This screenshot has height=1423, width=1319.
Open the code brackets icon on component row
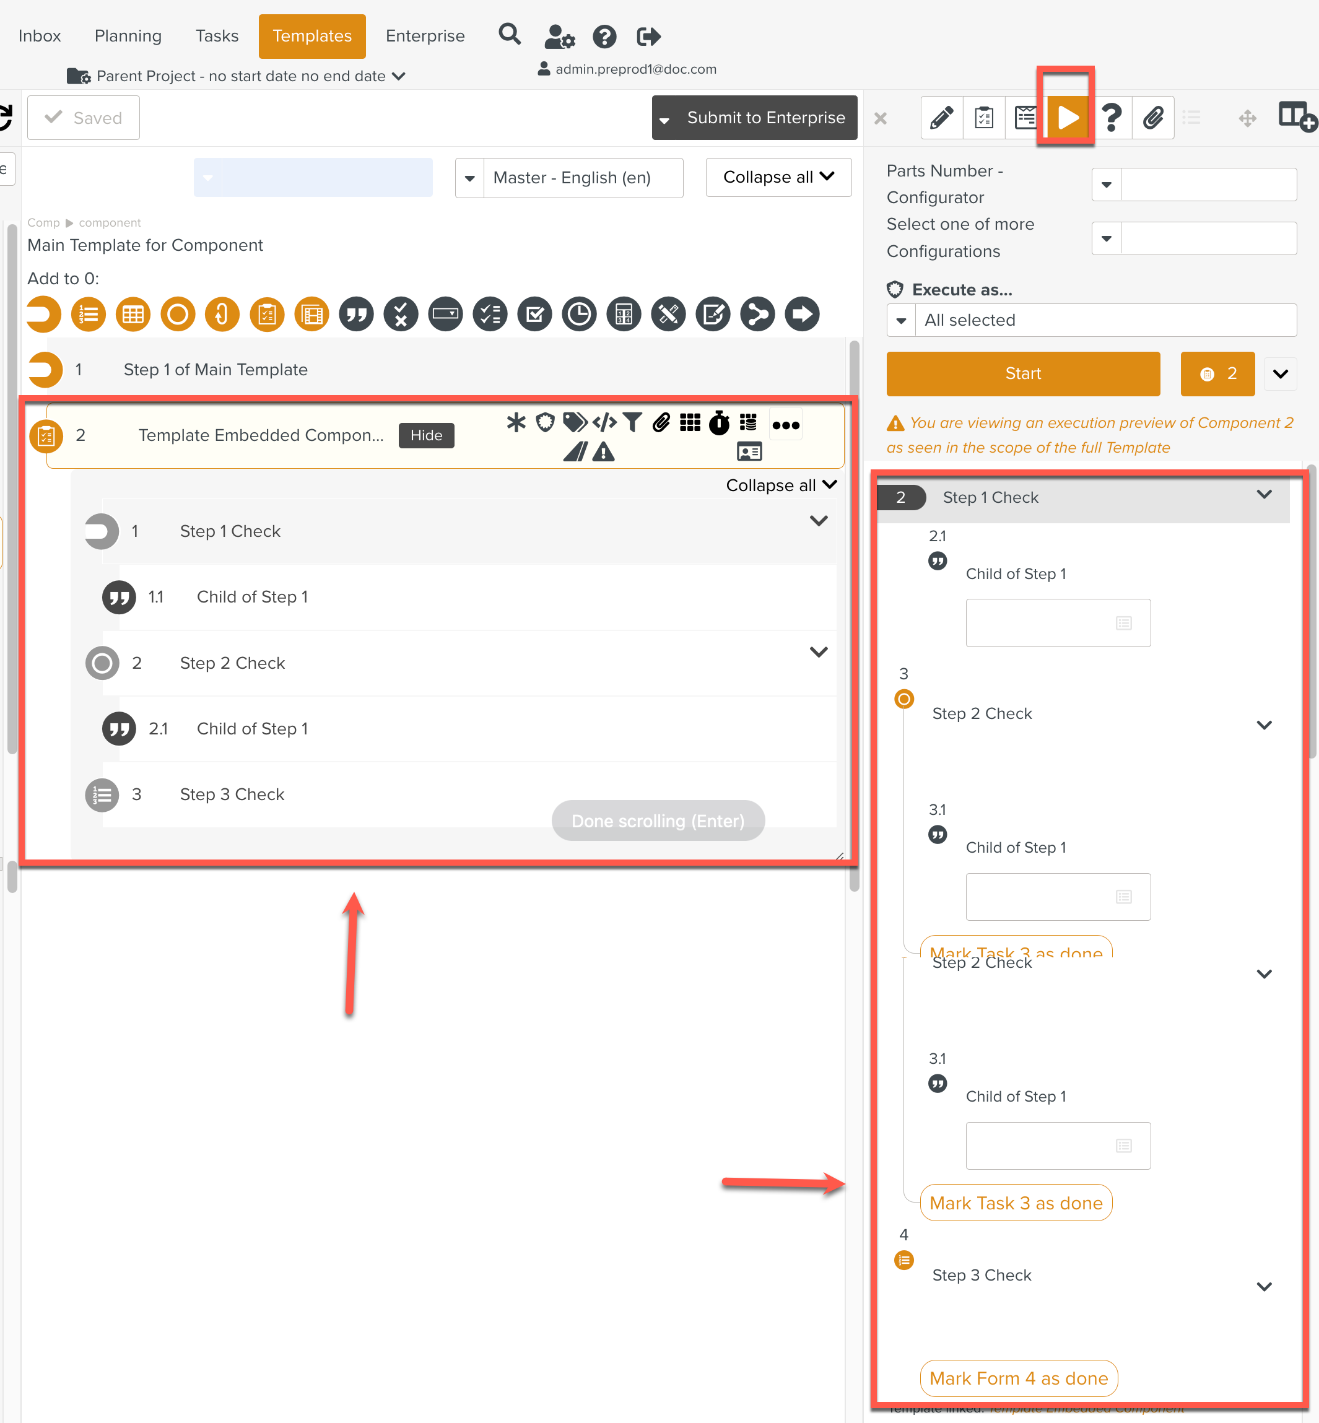tap(604, 422)
